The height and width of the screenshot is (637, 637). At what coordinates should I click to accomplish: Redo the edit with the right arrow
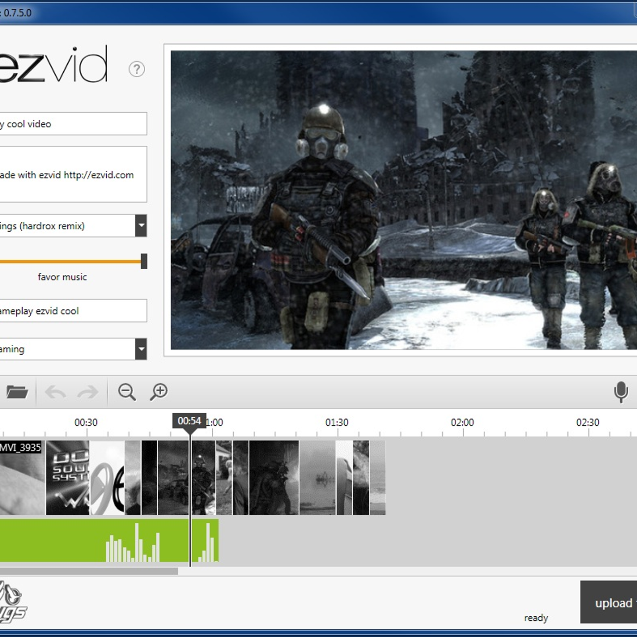(88, 392)
